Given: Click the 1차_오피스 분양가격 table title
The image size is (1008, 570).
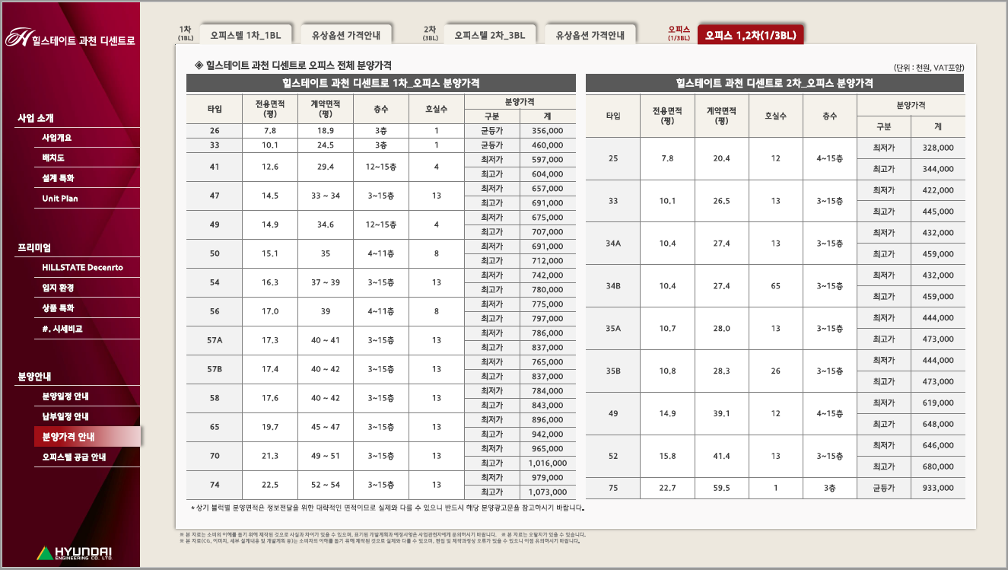Looking at the screenshot, I should 380,84.
